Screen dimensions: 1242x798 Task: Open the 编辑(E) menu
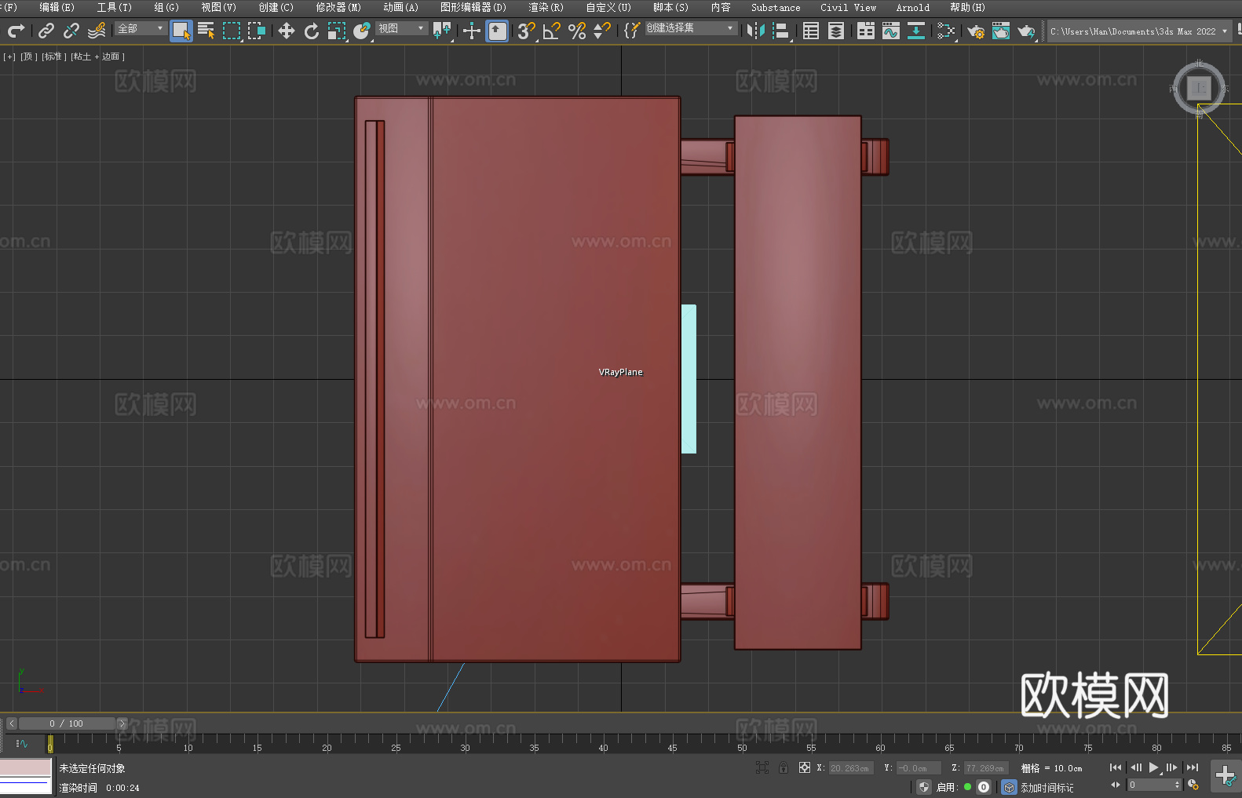(57, 7)
